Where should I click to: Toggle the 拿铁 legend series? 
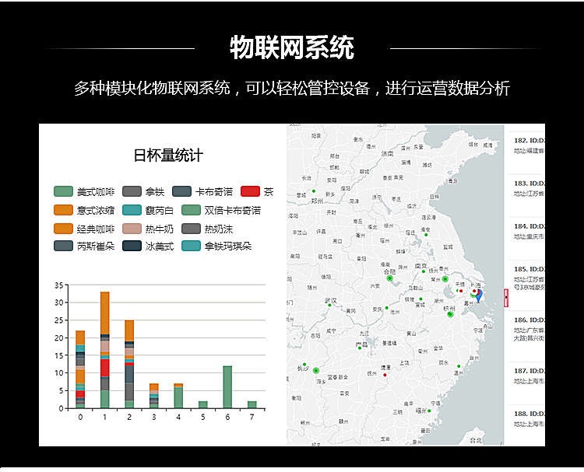point(143,191)
